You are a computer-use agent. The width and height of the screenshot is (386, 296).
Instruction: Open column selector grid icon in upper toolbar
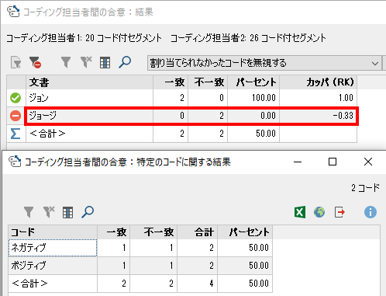pyautogui.click(x=105, y=63)
